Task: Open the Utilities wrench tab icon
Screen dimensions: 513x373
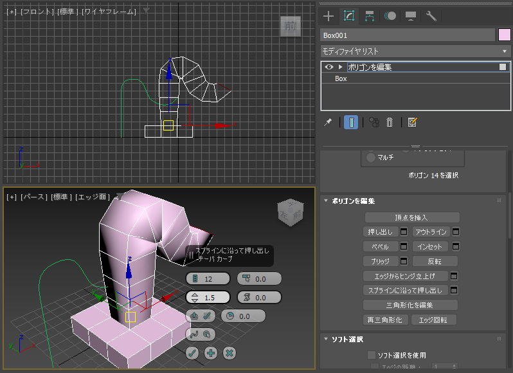Action: click(x=431, y=16)
